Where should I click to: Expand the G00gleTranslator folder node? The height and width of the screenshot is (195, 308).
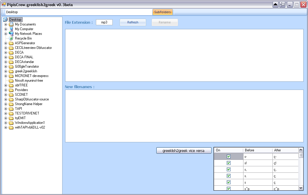6,67
